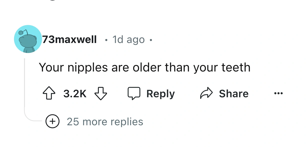Screen dimensions: 307x147
Task: Downvote the comment with the down arrow
Action: point(101,94)
